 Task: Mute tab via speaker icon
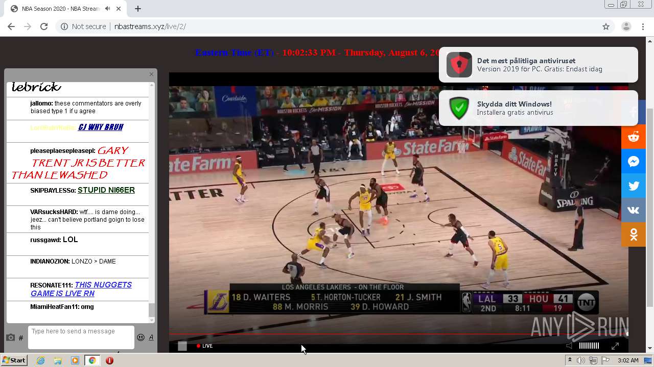[108, 9]
